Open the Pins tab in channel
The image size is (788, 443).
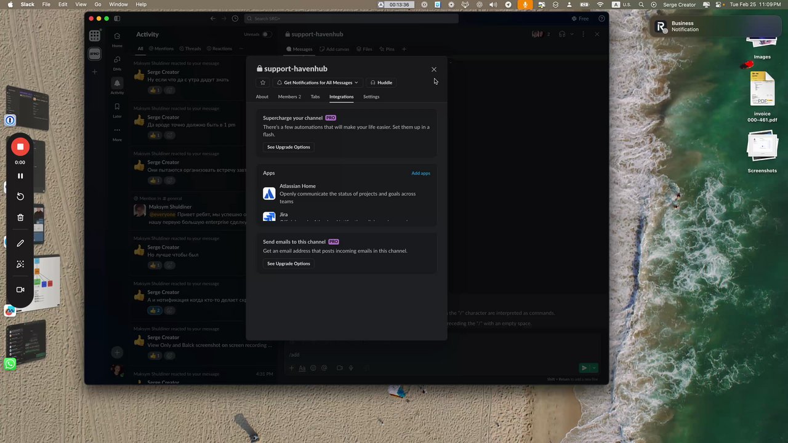coord(387,49)
